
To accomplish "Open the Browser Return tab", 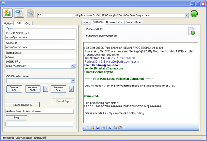I will 115,22.
